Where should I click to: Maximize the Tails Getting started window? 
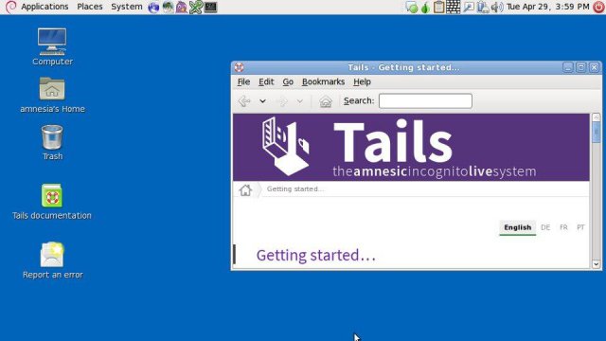click(x=580, y=67)
